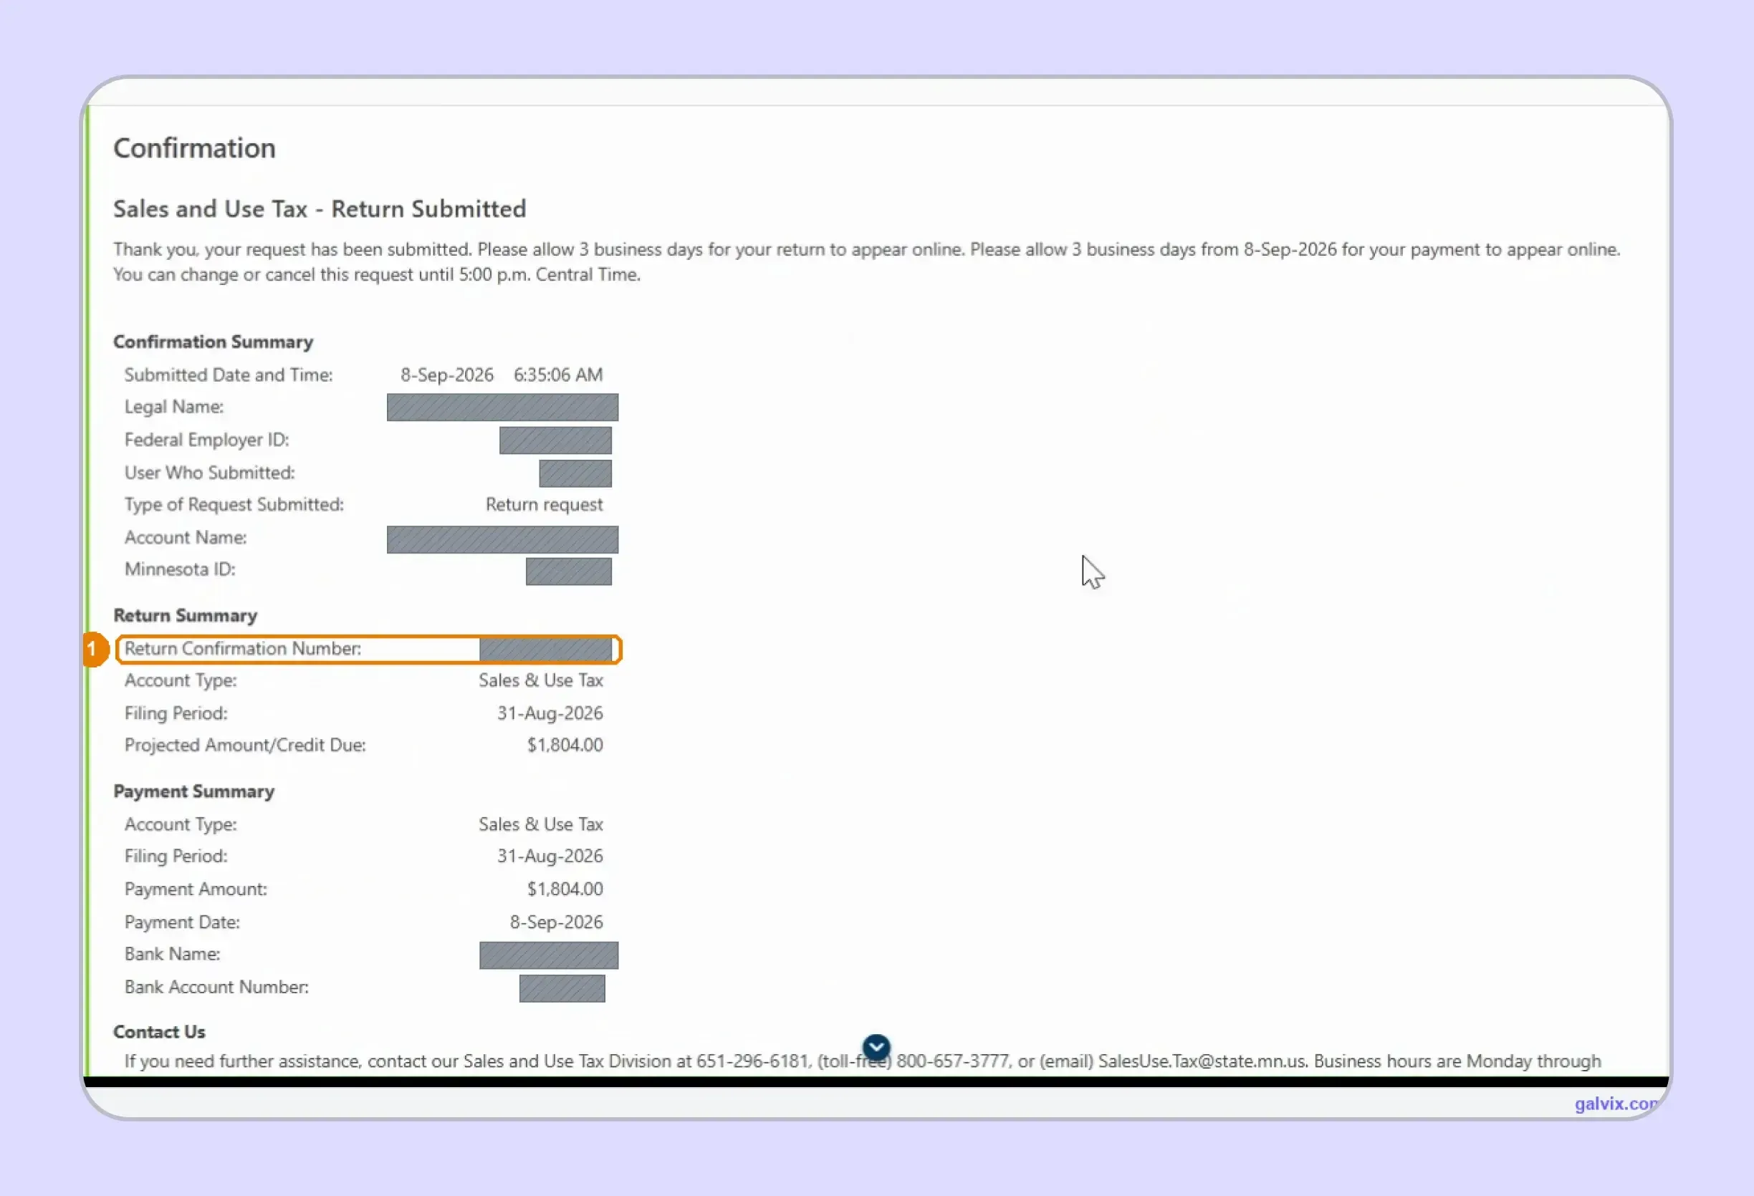Viewport: 1754px width, 1196px height.
Task: Click the Return Summary section title
Action: coord(186,616)
